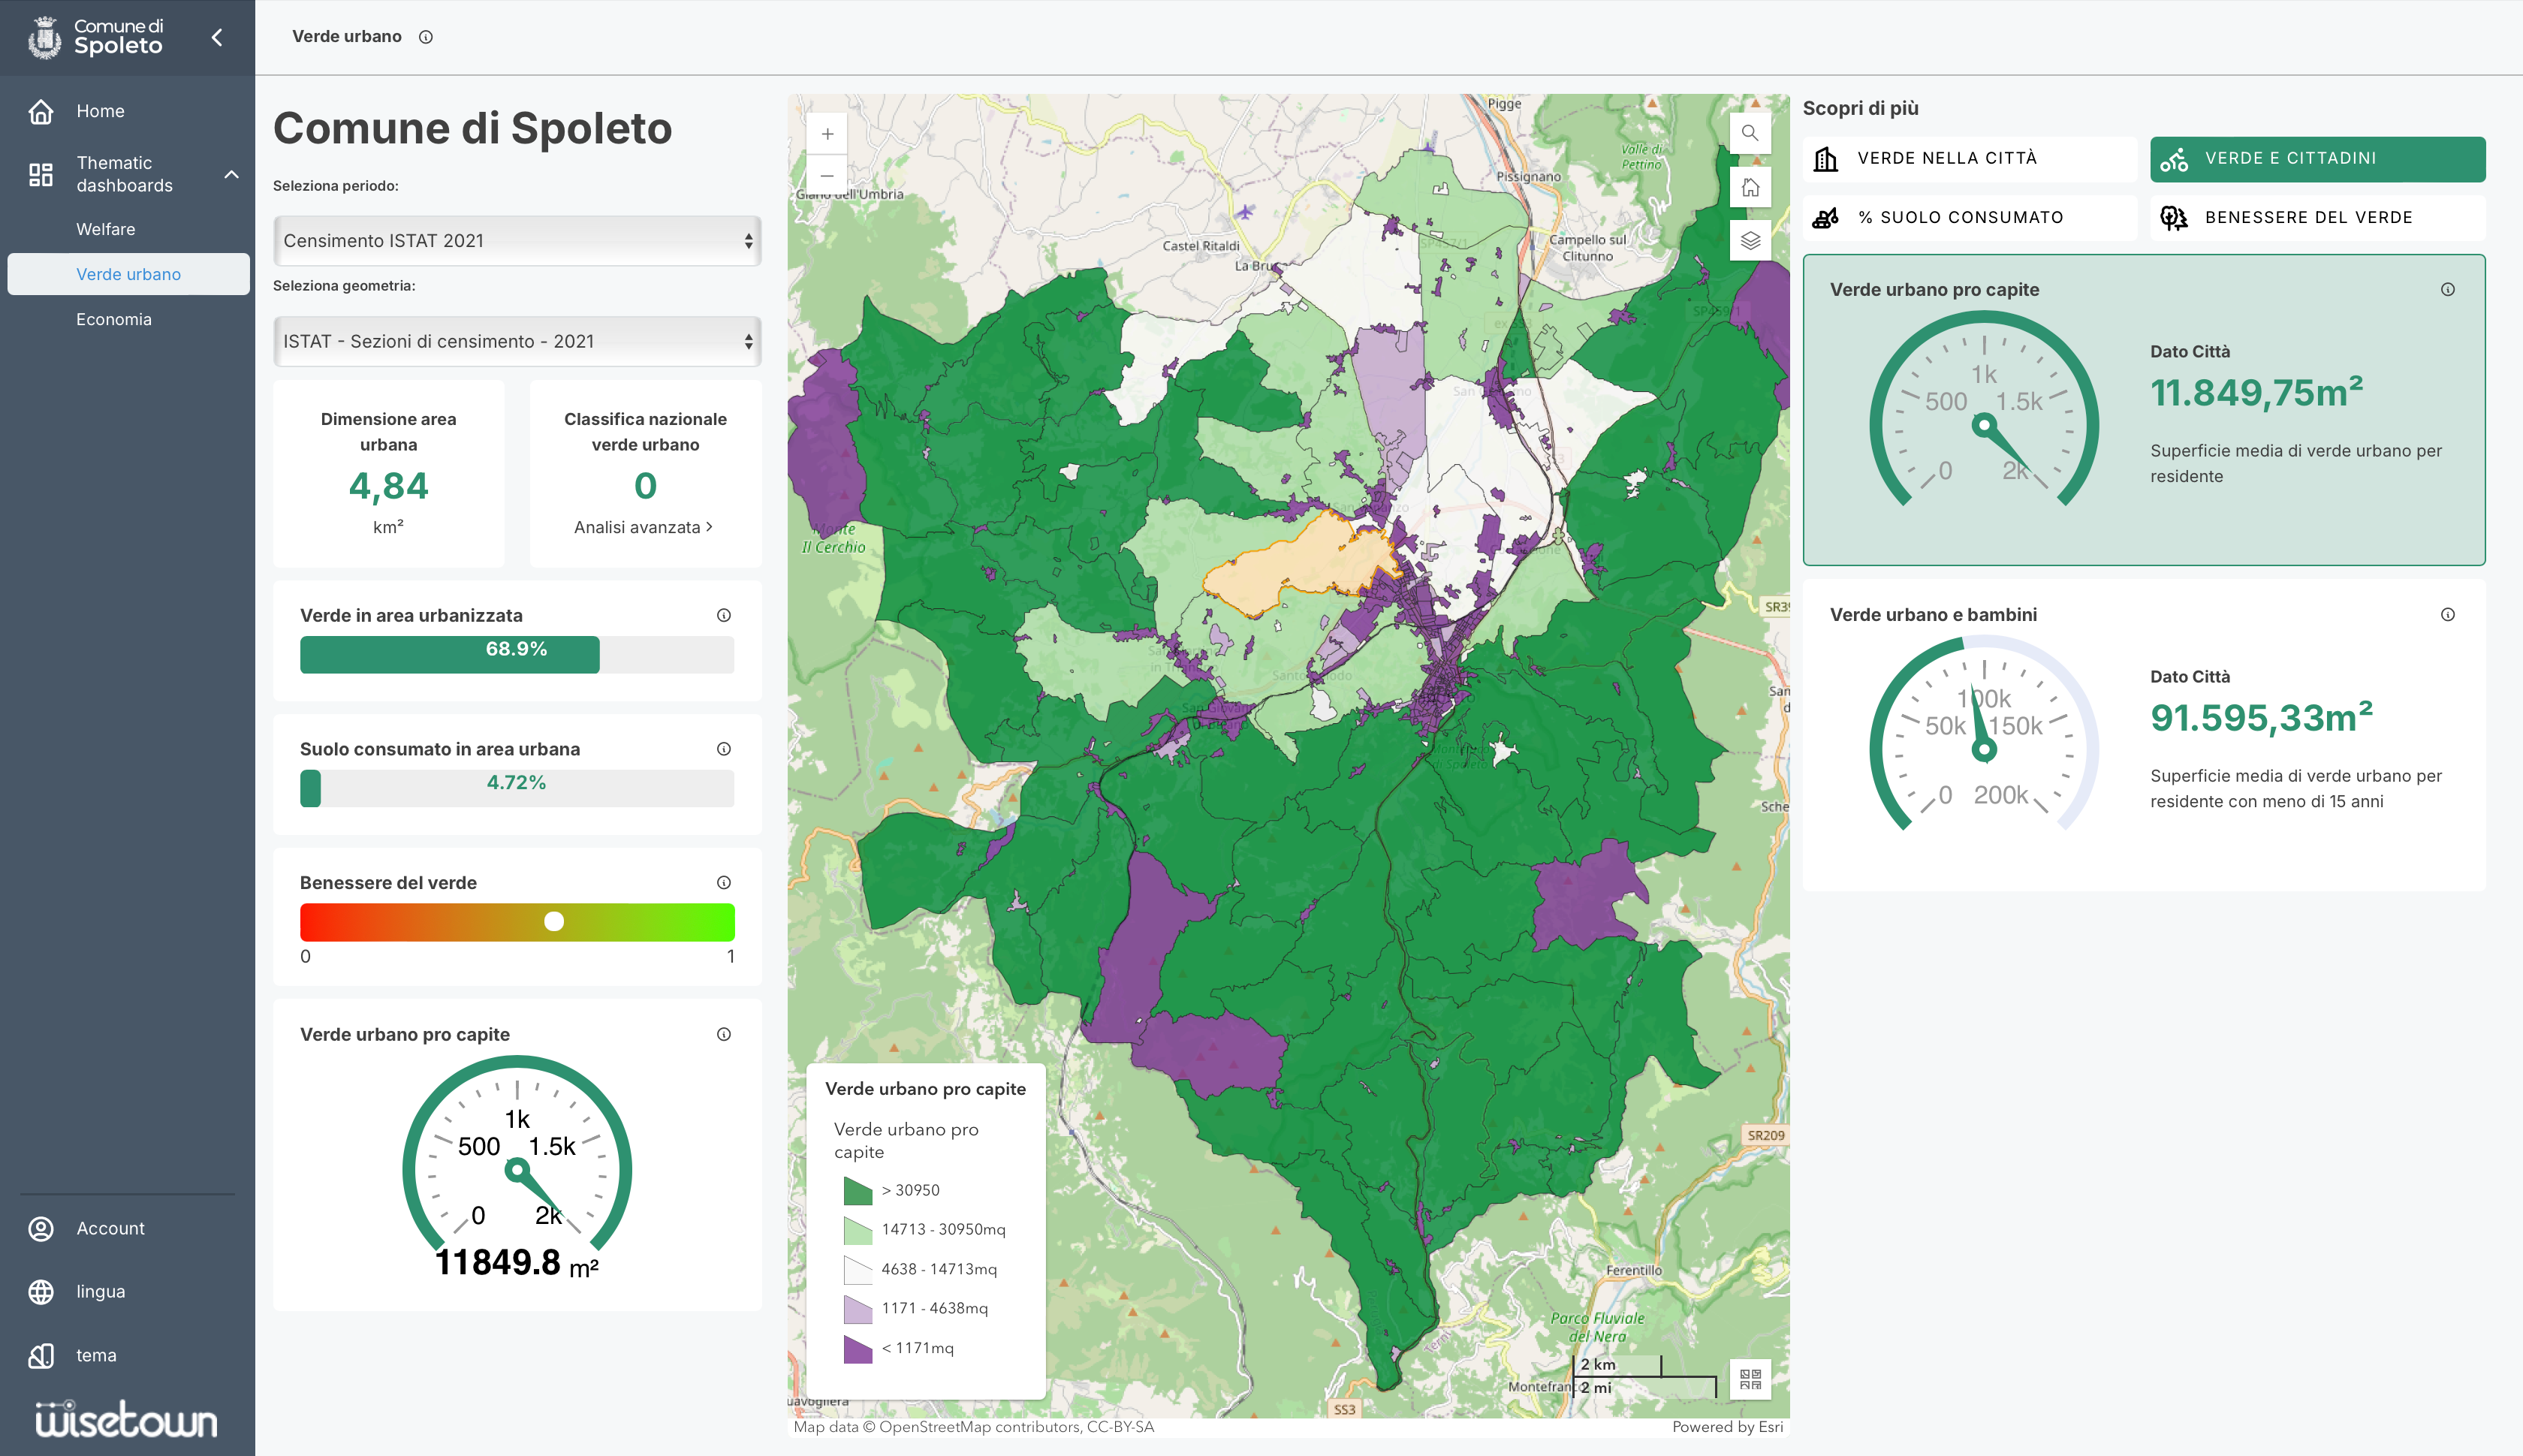The height and width of the screenshot is (1456, 2523).
Task: Show info for left Verde urbano pro capite
Action: (724, 1034)
